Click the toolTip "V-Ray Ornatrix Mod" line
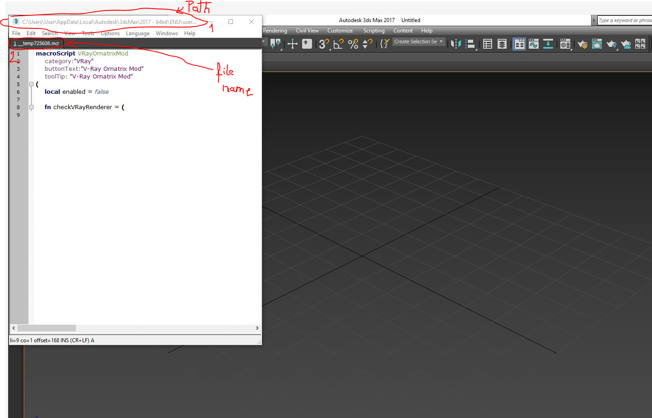652x418 pixels. click(x=88, y=77)
